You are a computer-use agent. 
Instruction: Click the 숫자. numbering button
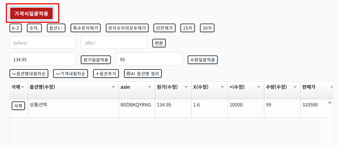pyautogui.click(x=35, y=28)
